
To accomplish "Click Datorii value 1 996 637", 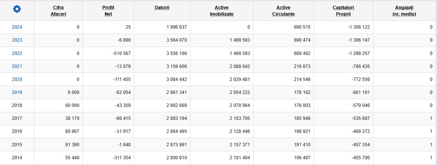I will pos(177,27).
